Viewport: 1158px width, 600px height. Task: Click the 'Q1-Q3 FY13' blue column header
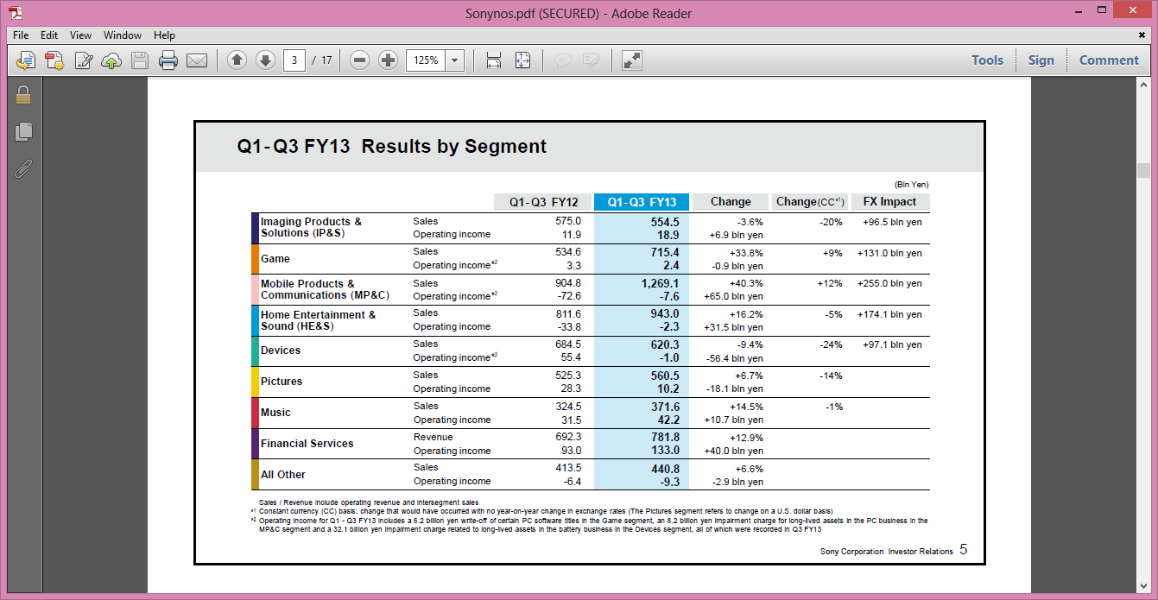click(642, 202)
